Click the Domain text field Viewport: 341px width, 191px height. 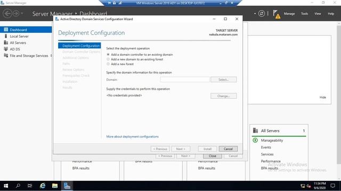[185, 80]
